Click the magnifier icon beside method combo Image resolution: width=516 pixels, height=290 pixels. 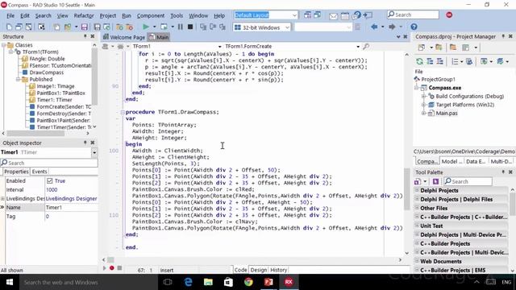(366, 47)
